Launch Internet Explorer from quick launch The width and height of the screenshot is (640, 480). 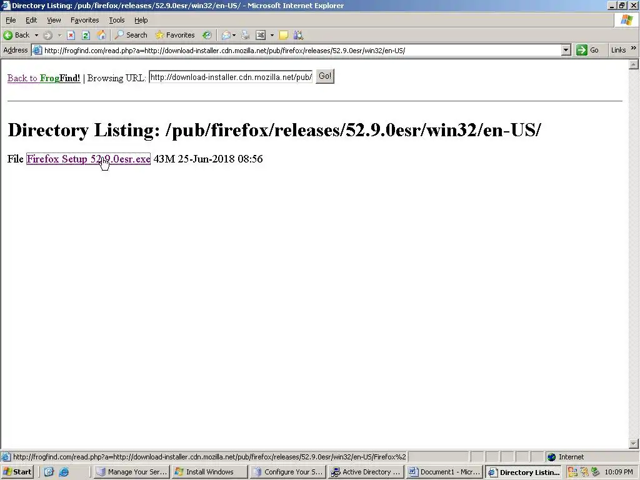64,472
